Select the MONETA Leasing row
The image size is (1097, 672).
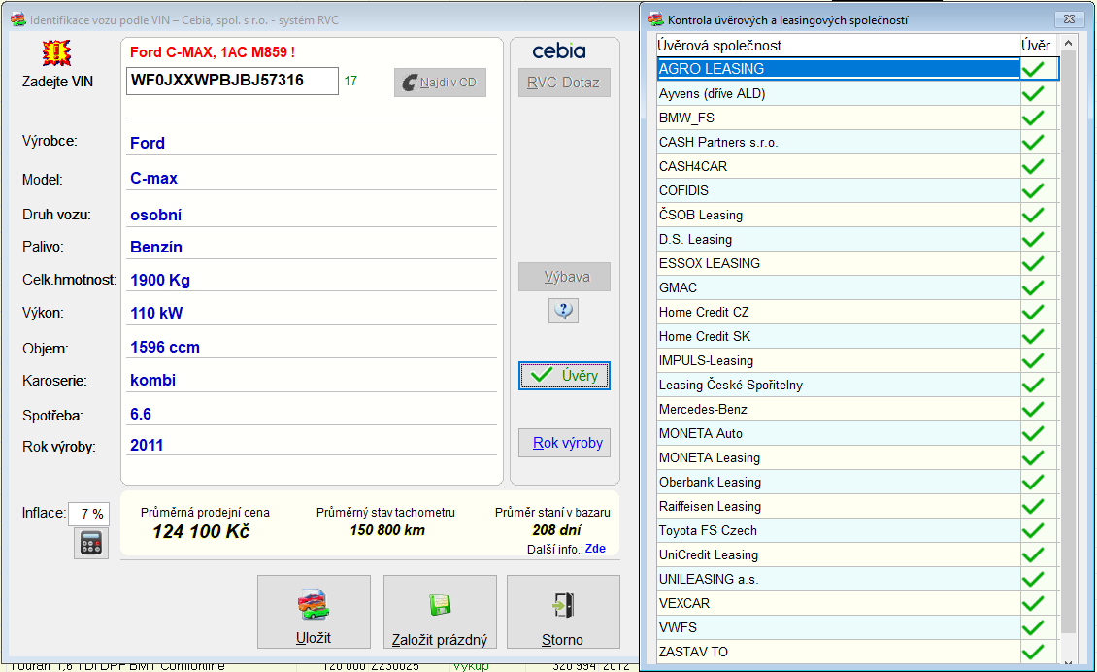pyautogui.click(x=858, y=457)
